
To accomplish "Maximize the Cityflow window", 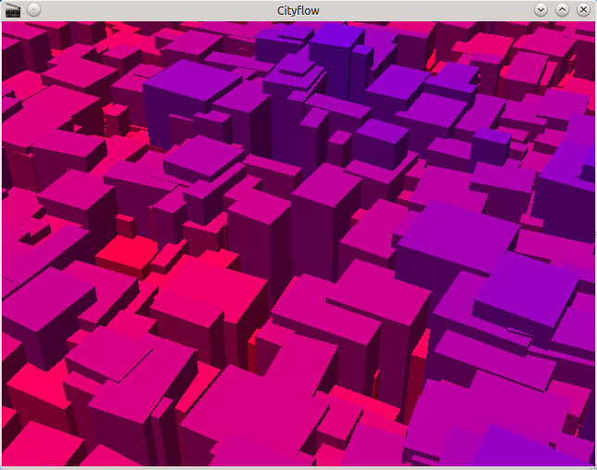I will (562, 9).
